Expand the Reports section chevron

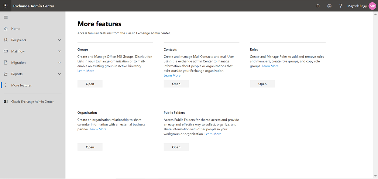pyautogui.click(x=59, y=74)
